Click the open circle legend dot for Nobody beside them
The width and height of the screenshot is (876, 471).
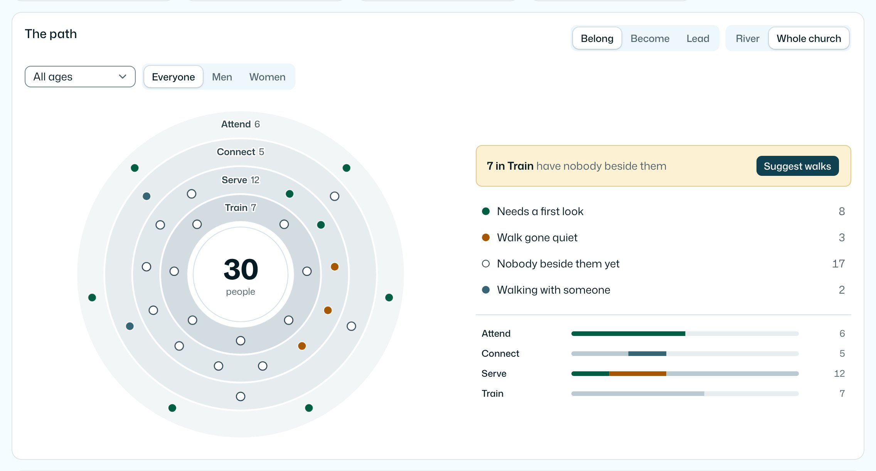click(x=486, y=264)
